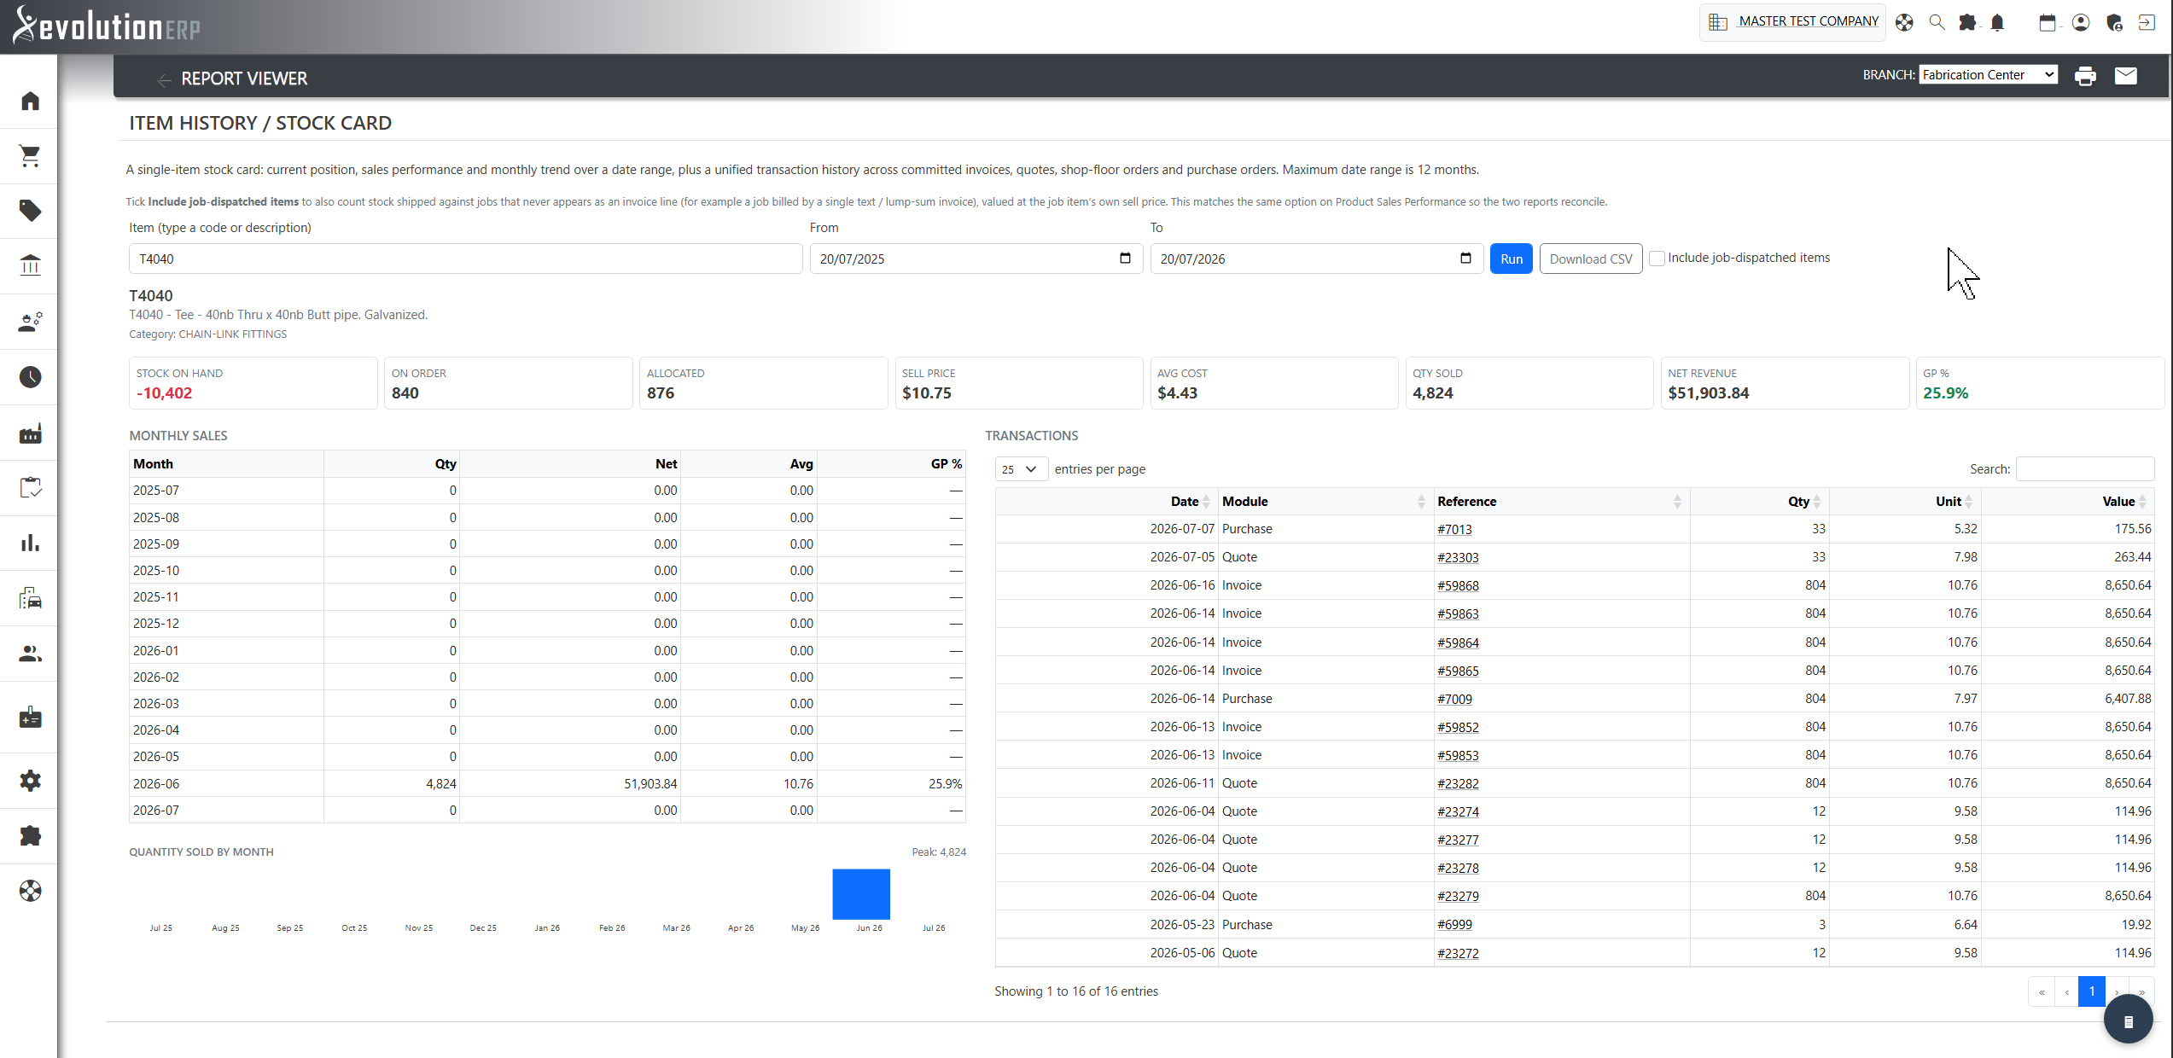Open purchase reference #7009

1454,699
